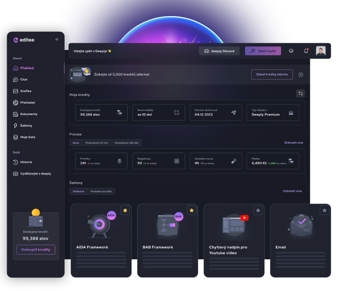Collapse the sidebar with the double chevron
The width and height of the screenshot is (342, 291).
pos(57,40)
